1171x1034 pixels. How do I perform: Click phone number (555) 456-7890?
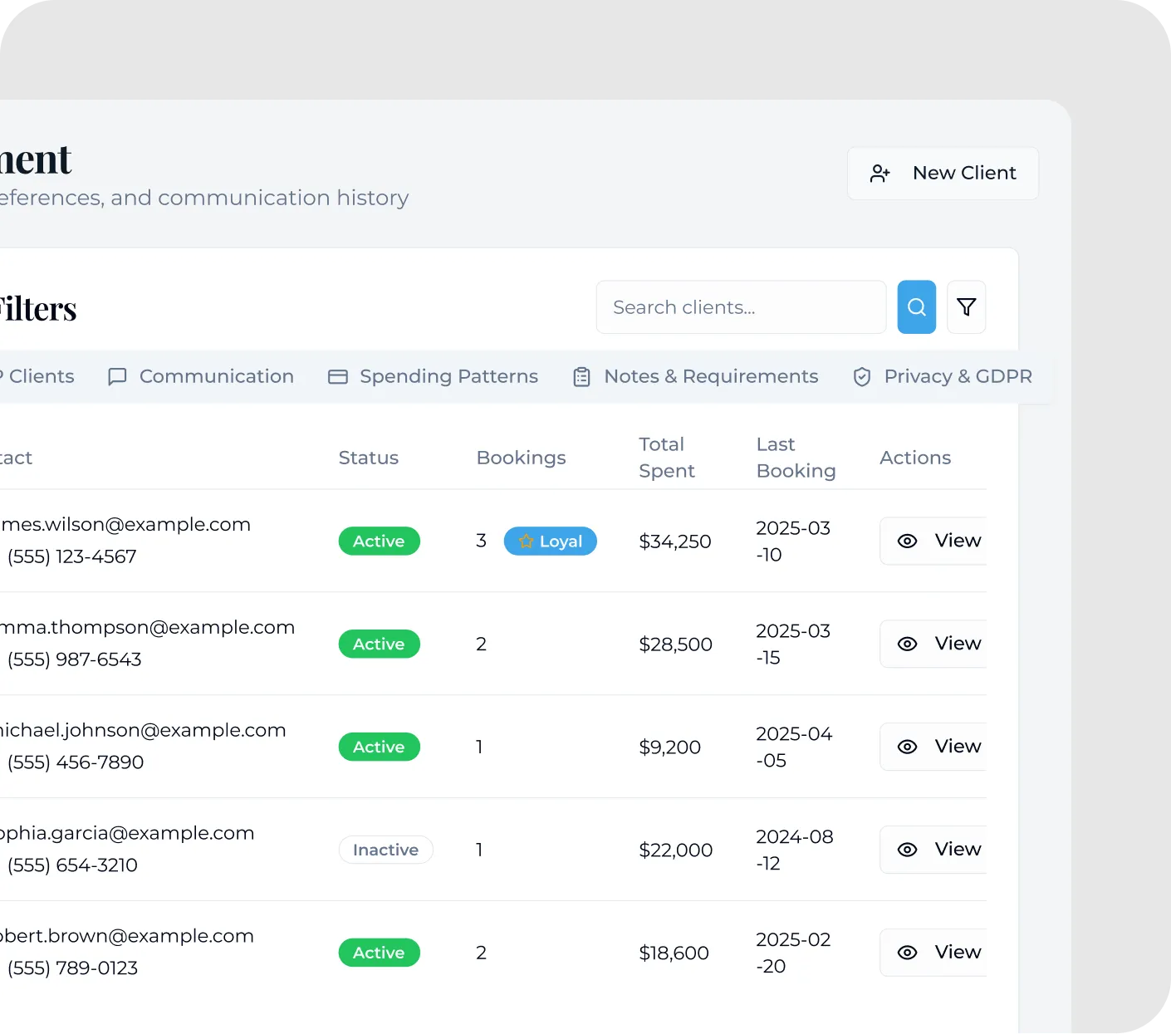(76, 762)
